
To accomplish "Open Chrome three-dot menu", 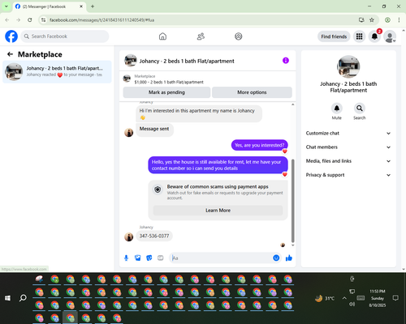I will 399,20.
